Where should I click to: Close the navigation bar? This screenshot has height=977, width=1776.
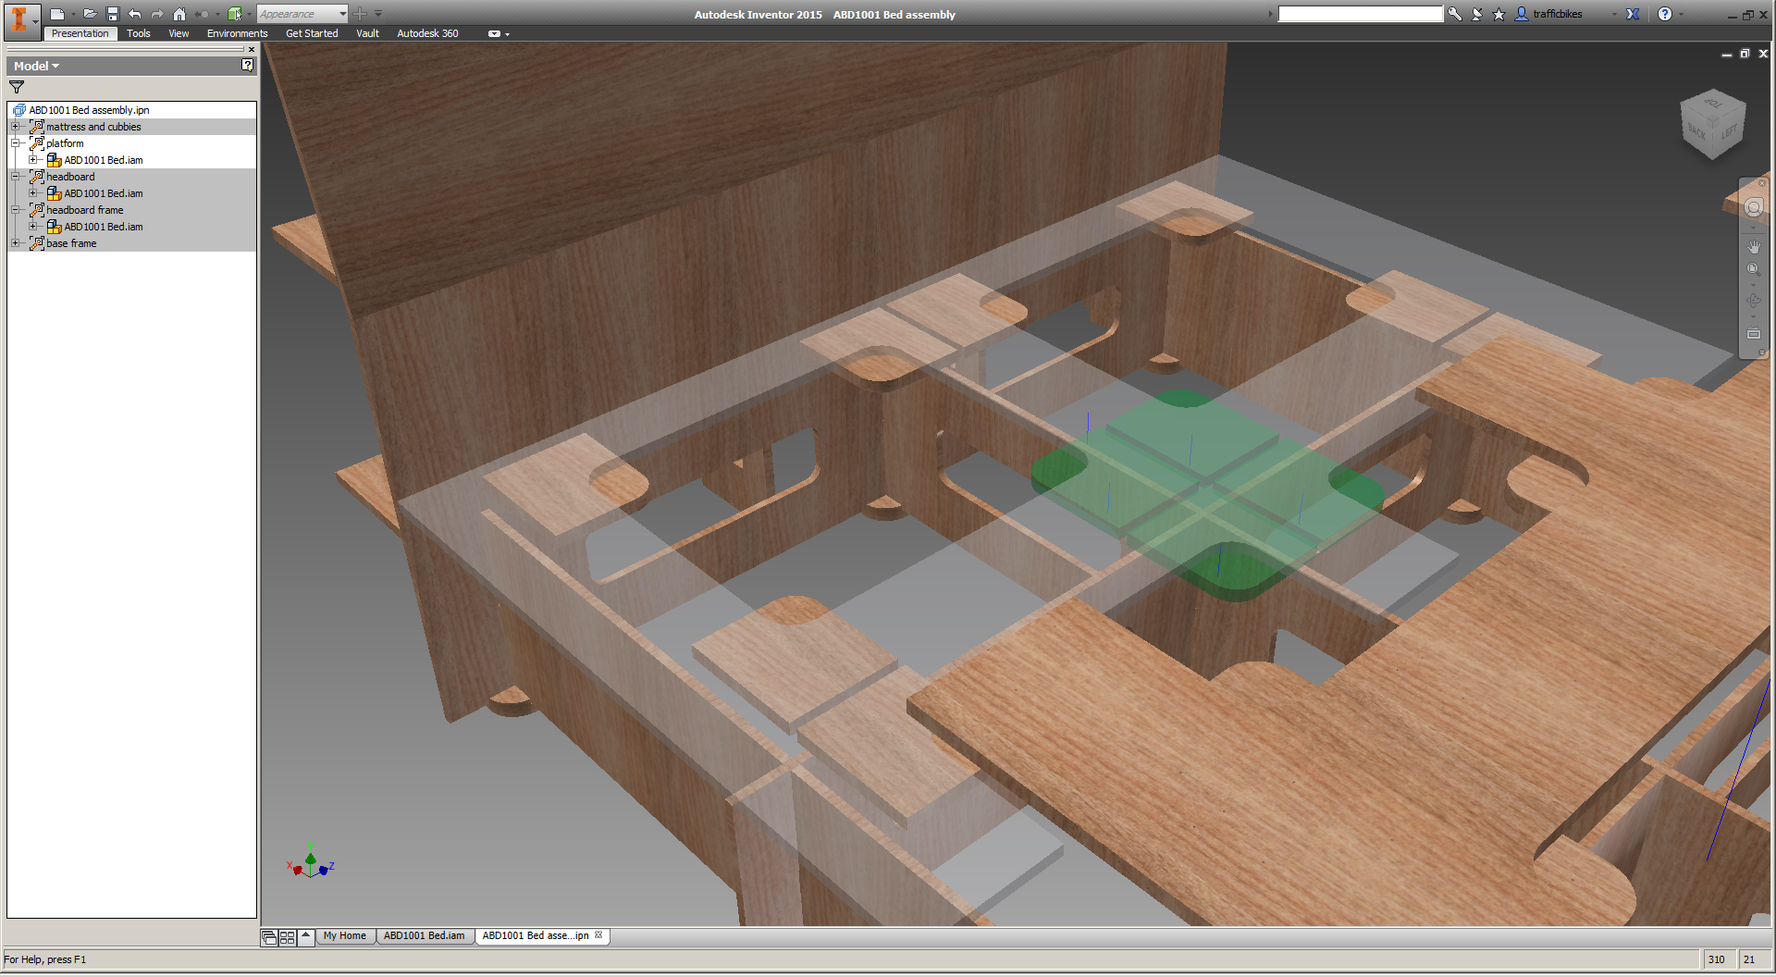coord(1762,183)
